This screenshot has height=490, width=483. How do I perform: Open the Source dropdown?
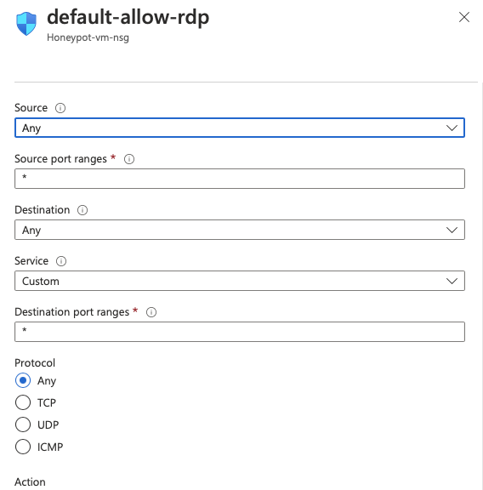coord(240,128)
